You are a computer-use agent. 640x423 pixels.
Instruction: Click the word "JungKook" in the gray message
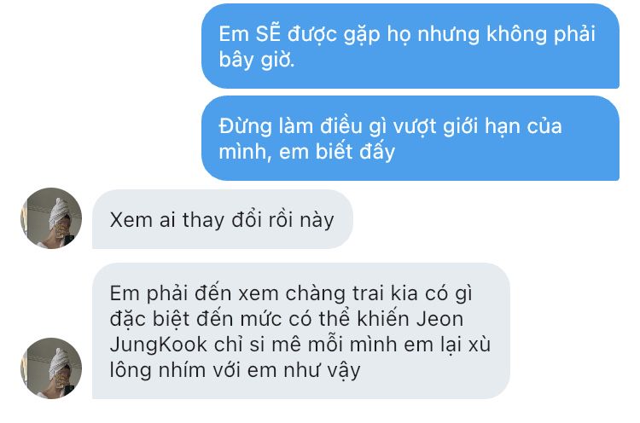click(x=159, y=345)
